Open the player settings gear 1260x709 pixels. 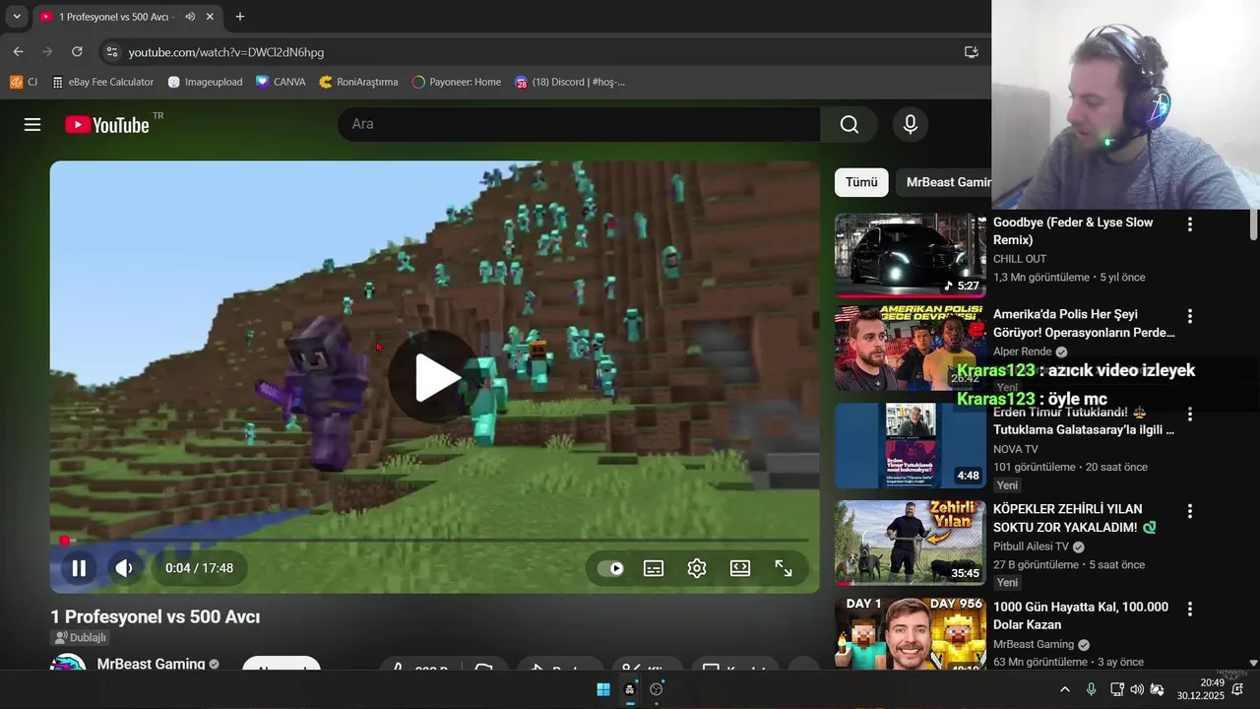(697, 568)
